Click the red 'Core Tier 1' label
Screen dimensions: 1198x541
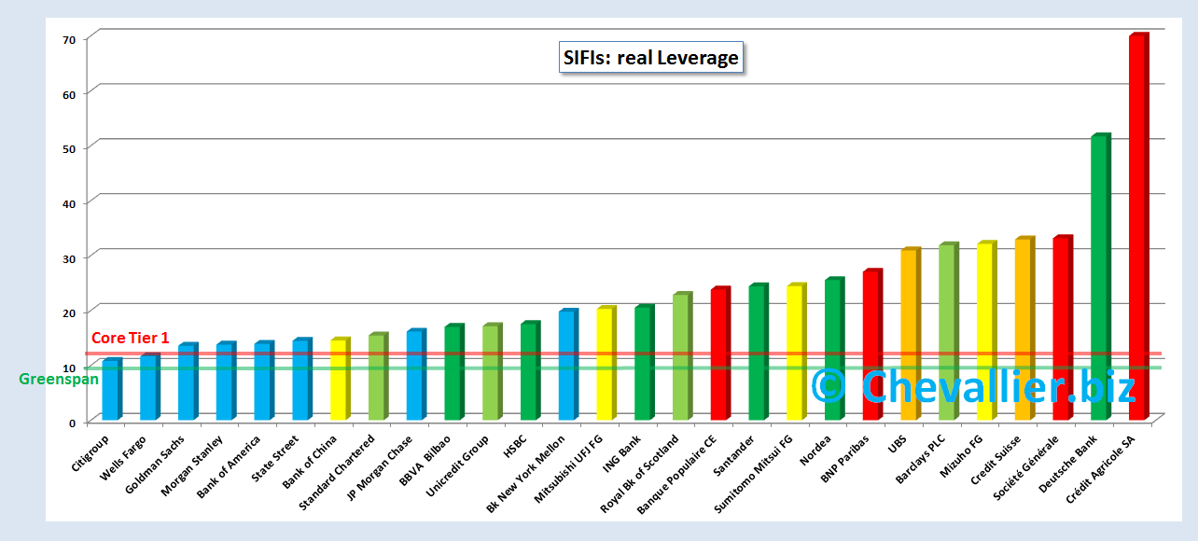point(131,338)
